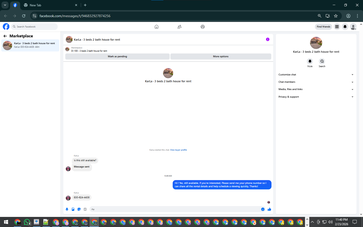Click Find friends button
363x227 pixels.
click(324, 26)
